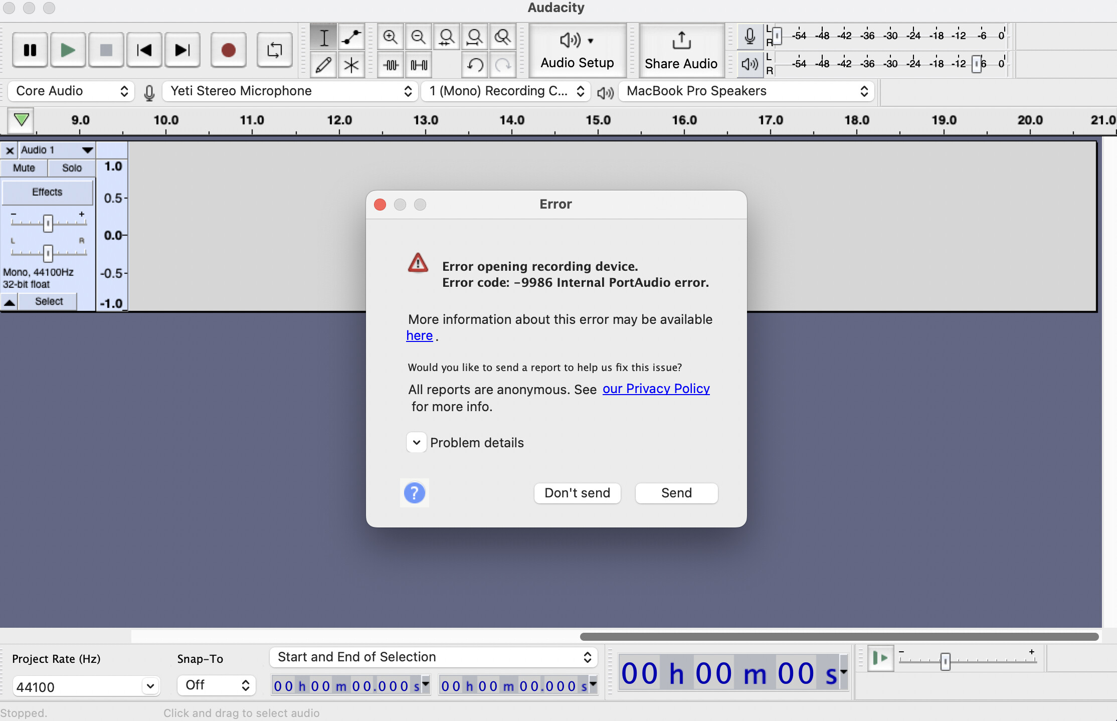1117x721 pixels.
Task: Click the vertical scale 0.5 label
Action: (113, 198)
